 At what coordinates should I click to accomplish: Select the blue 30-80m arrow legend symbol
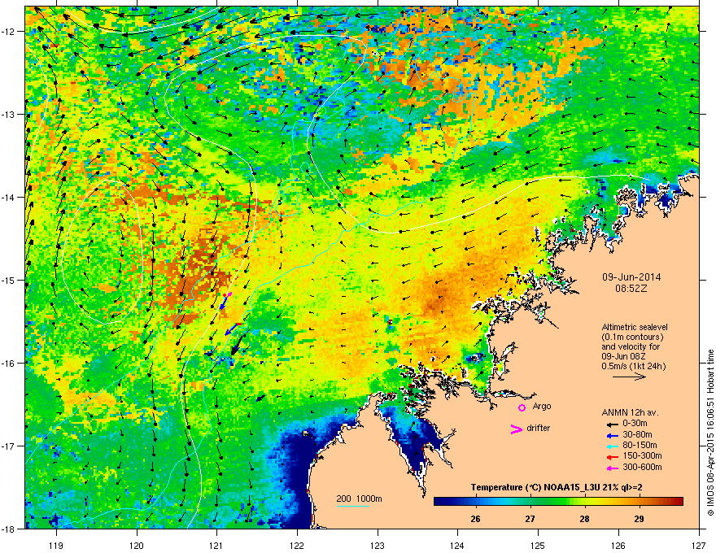[611, 435]
